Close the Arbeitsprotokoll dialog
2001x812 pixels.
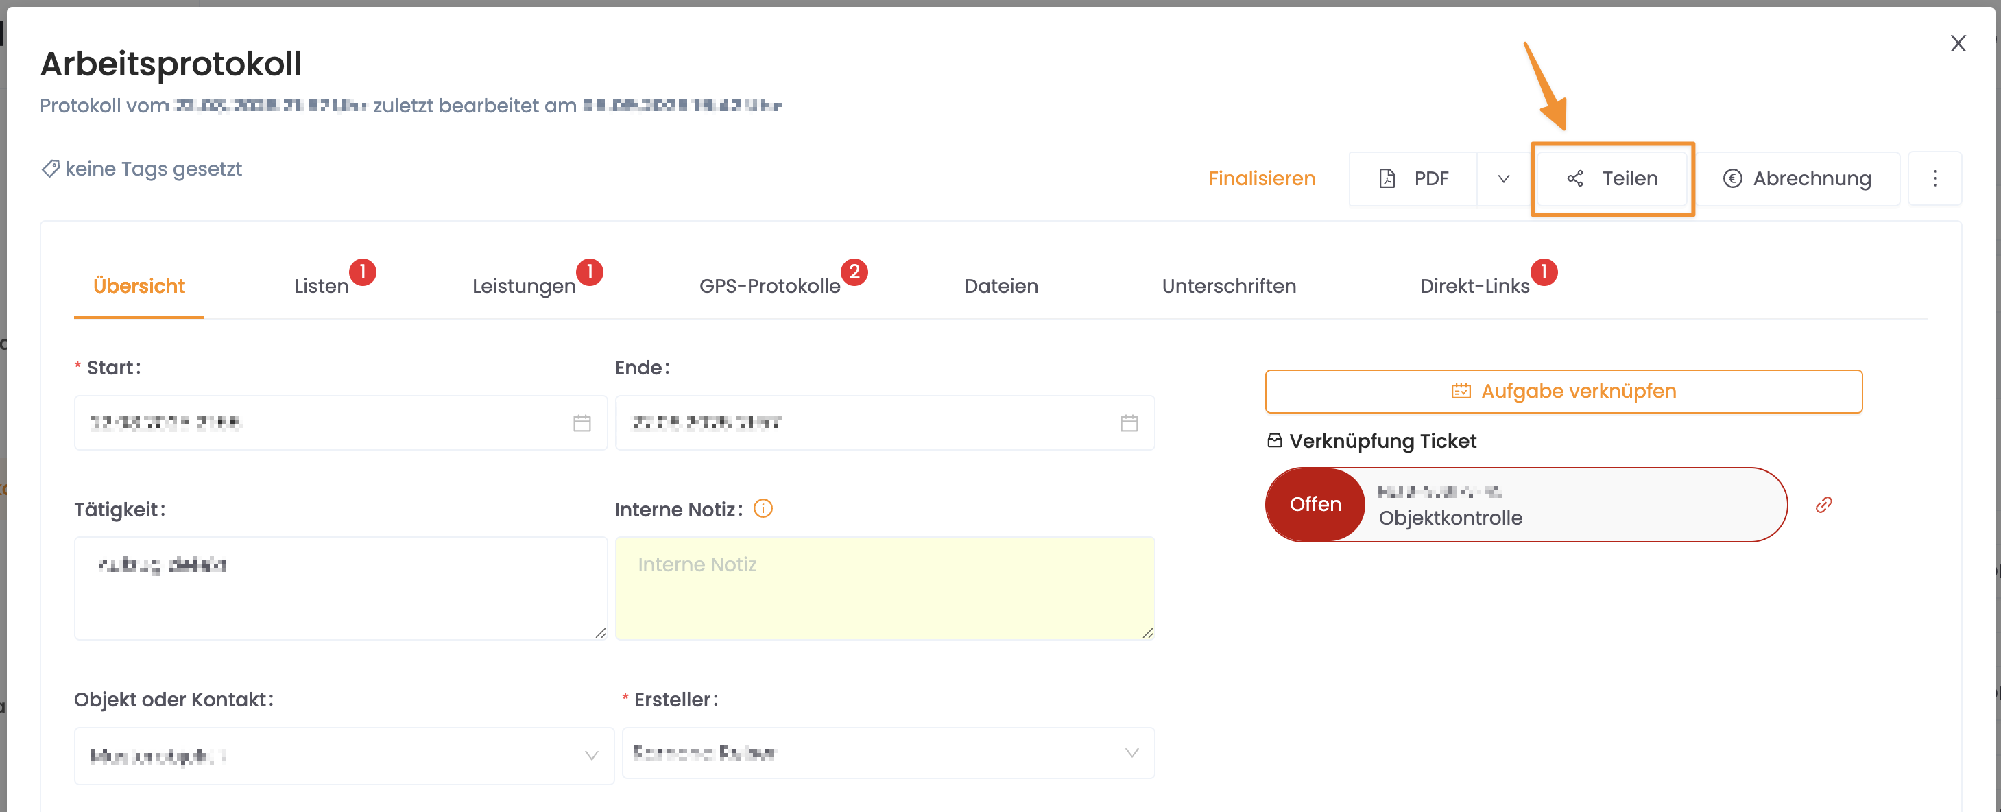tap(1958, 43)
